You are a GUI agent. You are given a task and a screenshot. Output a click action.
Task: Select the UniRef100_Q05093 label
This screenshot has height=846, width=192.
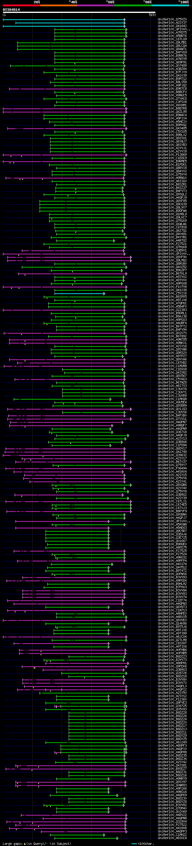[x=172, y=709]
